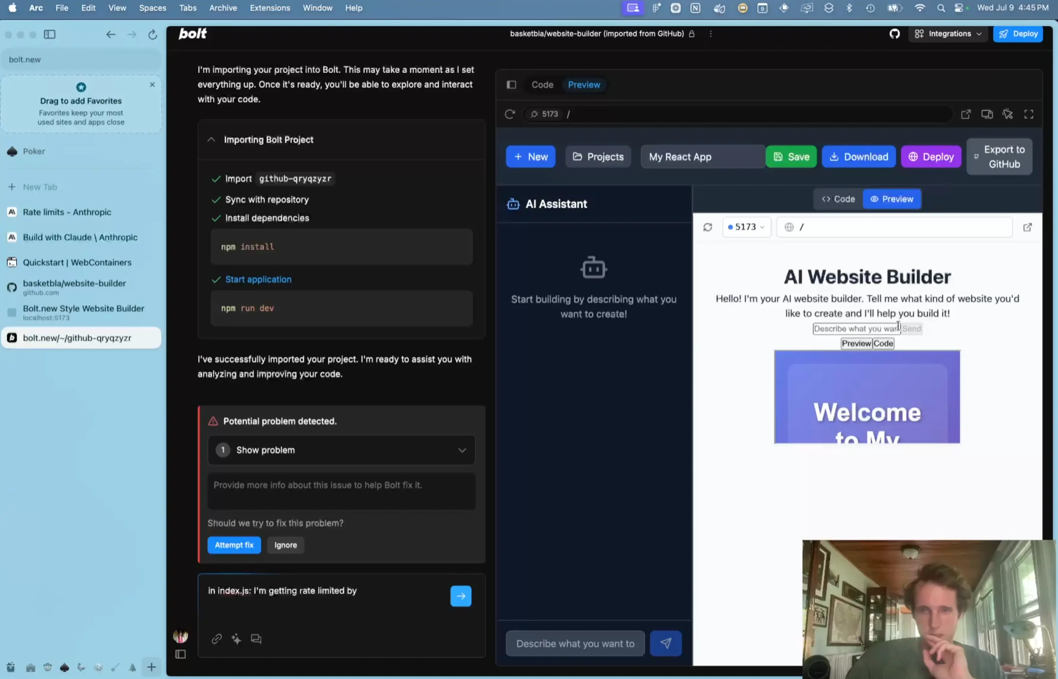Click the Start application step link
Viewport: 1058px width, 679px height.
[x=258, y=279]
